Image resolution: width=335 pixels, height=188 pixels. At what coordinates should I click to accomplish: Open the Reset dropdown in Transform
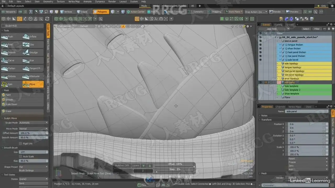click(x=308, y=159)
